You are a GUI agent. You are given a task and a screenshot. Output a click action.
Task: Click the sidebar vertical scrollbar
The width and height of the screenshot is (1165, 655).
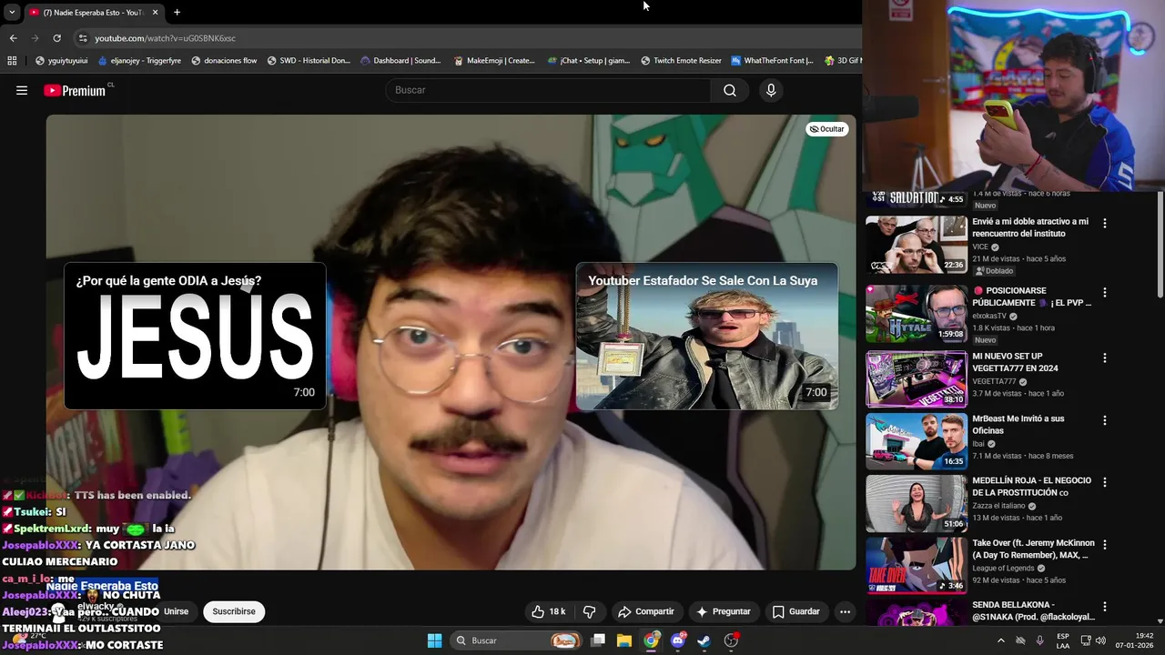point(1160,244)
